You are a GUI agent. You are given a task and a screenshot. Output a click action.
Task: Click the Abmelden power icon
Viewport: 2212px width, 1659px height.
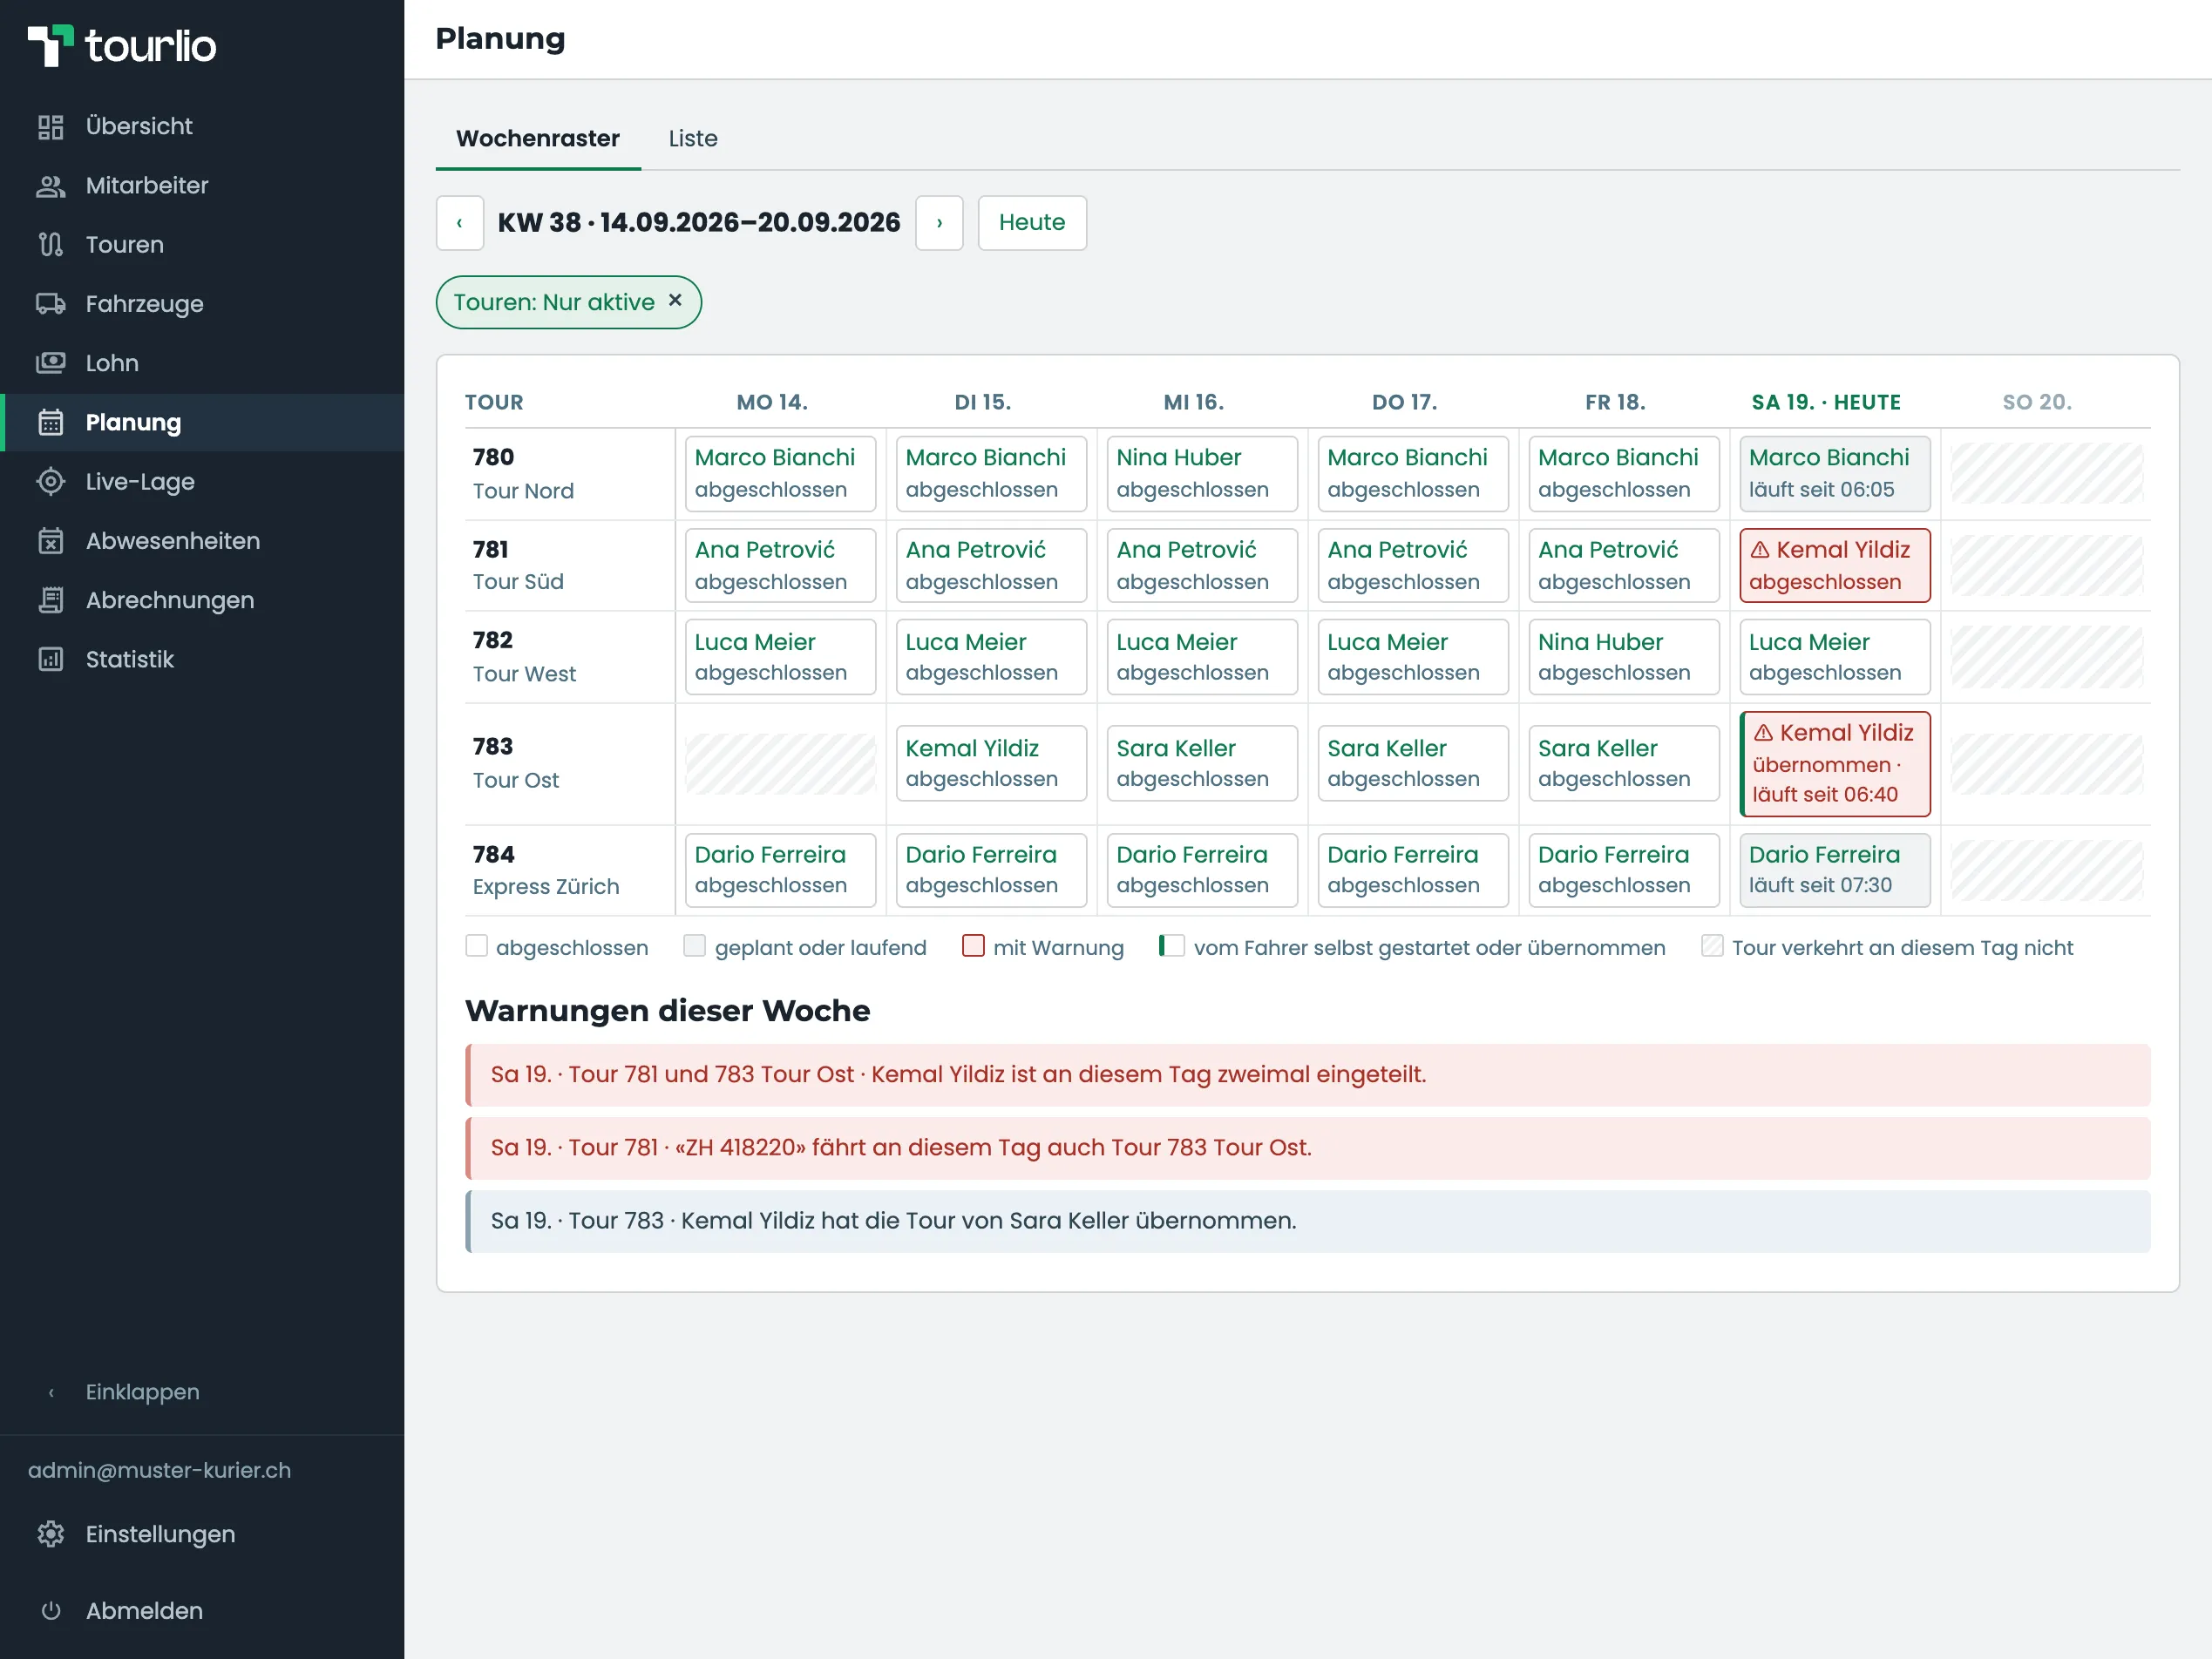[x=50, y=1611]
